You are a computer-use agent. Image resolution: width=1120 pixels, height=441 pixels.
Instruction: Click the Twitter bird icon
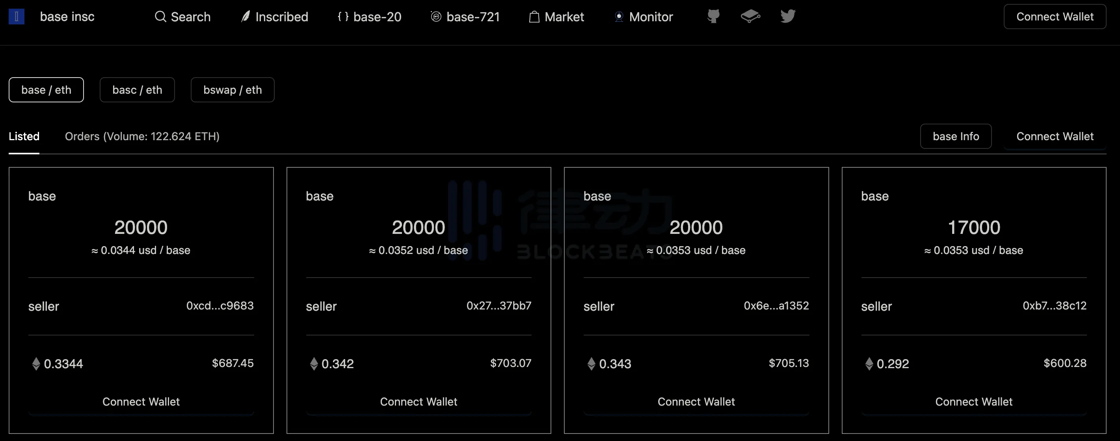tap(787, 16)
